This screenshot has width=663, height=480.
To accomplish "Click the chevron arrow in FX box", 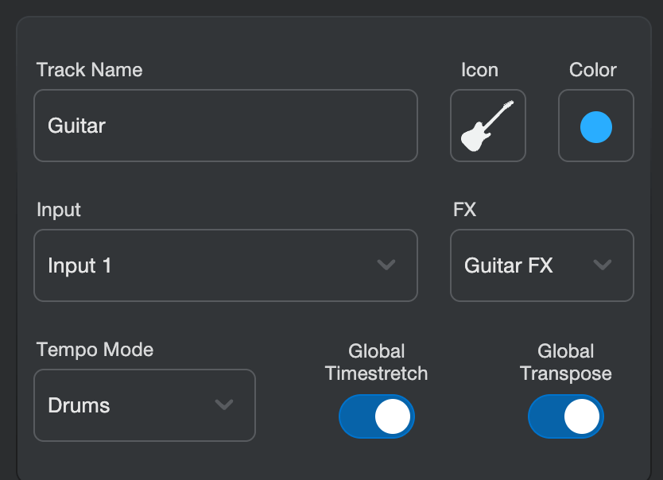I will (603, 265).
